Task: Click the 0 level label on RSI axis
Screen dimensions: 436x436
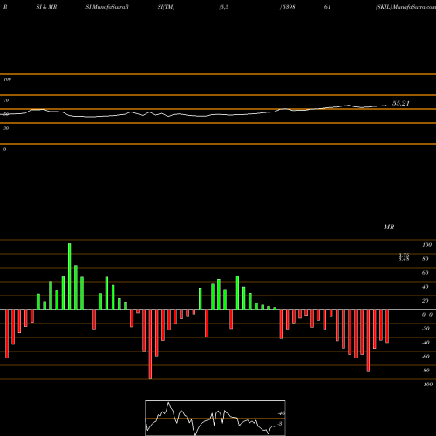Action: 4,149
